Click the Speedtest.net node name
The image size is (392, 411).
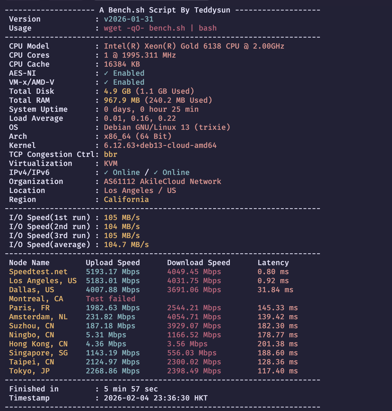point(38,272)
